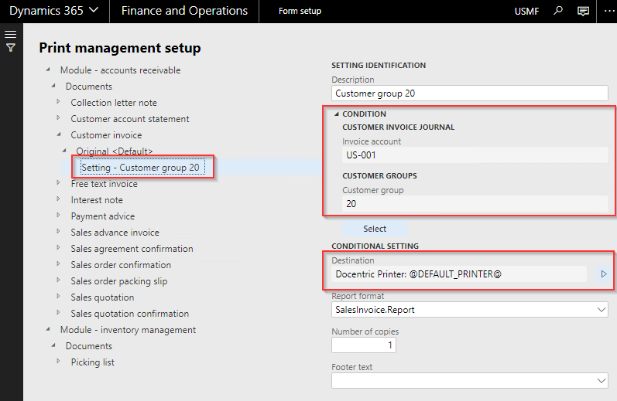Click the Select button
This screenshot has width=617, height=401.
pyautogui.click(x=374, y=229)
